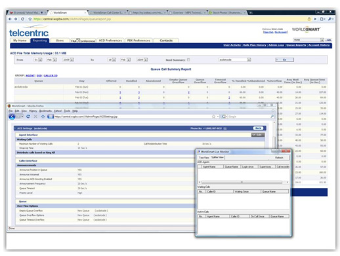Click Go button in date filter row
Image resolution: width=340 pixels, height=256 pixels.
click(284, 60)
